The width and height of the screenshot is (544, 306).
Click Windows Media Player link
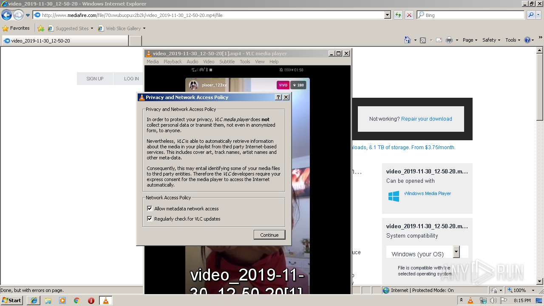click(428, 193)
